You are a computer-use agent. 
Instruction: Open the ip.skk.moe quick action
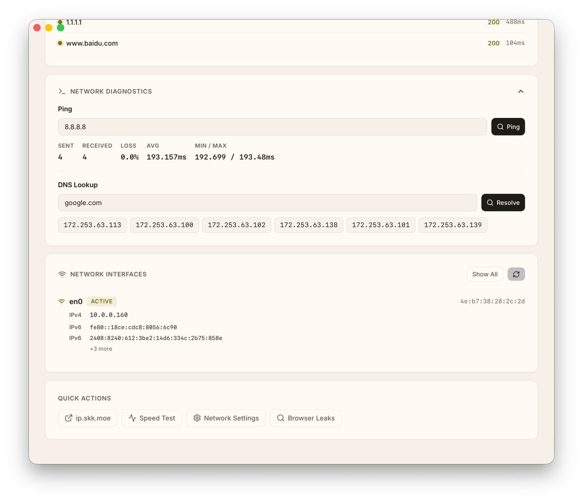pos(88,418)
